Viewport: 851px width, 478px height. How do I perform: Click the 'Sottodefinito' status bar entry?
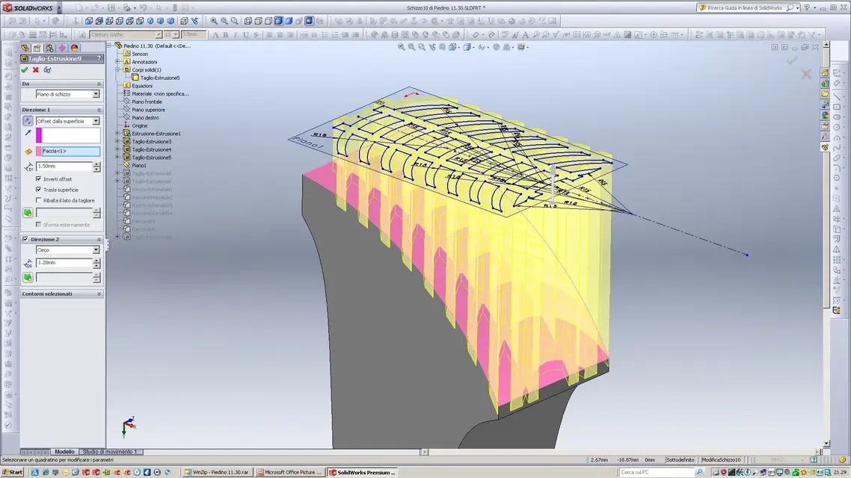click(x=680, y=459)
